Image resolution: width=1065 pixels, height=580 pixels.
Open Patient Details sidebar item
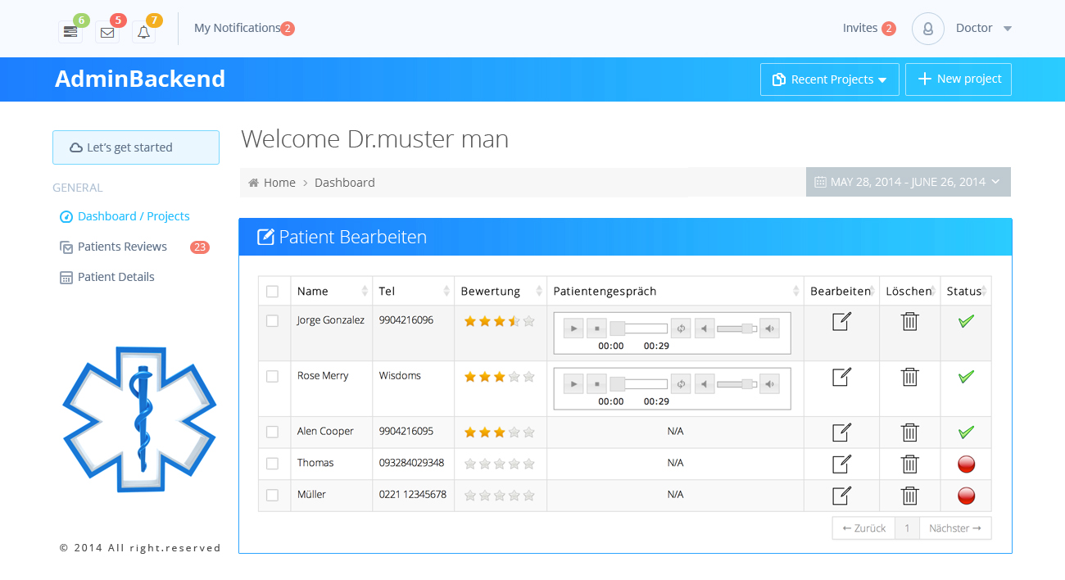pyautogui.click(x=116, y=277)
